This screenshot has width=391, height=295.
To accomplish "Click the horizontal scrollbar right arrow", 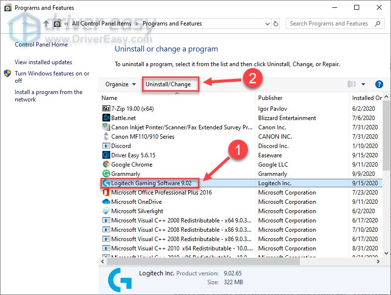I will pyautogui.click(x=378, y=261).
